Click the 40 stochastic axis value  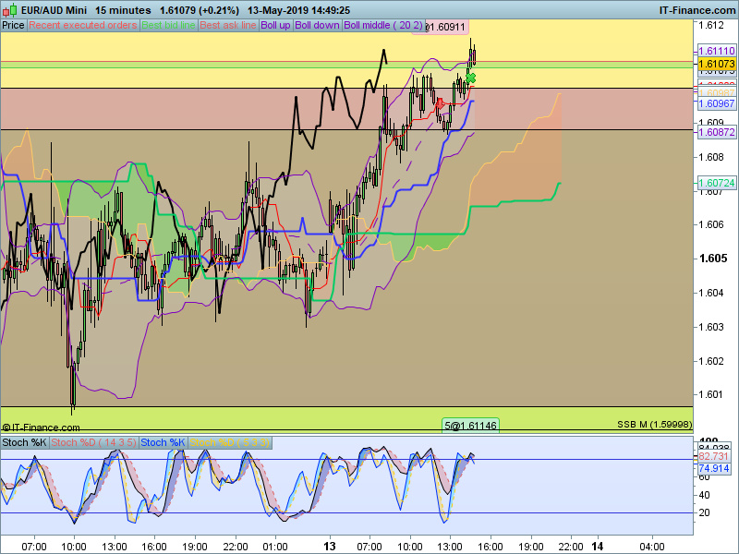click(x=704, y=495)
